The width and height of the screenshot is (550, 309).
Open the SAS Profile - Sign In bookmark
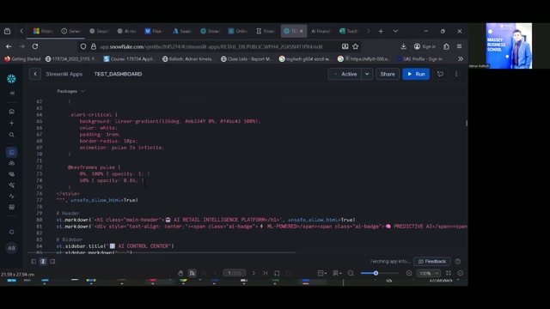click(x=419, y=59)
